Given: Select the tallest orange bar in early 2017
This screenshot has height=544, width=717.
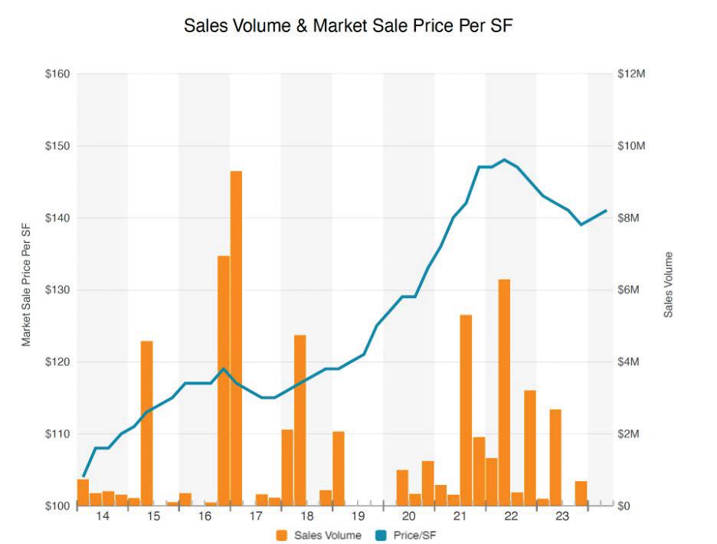Looking at the screenshot, I should [236, 338].
